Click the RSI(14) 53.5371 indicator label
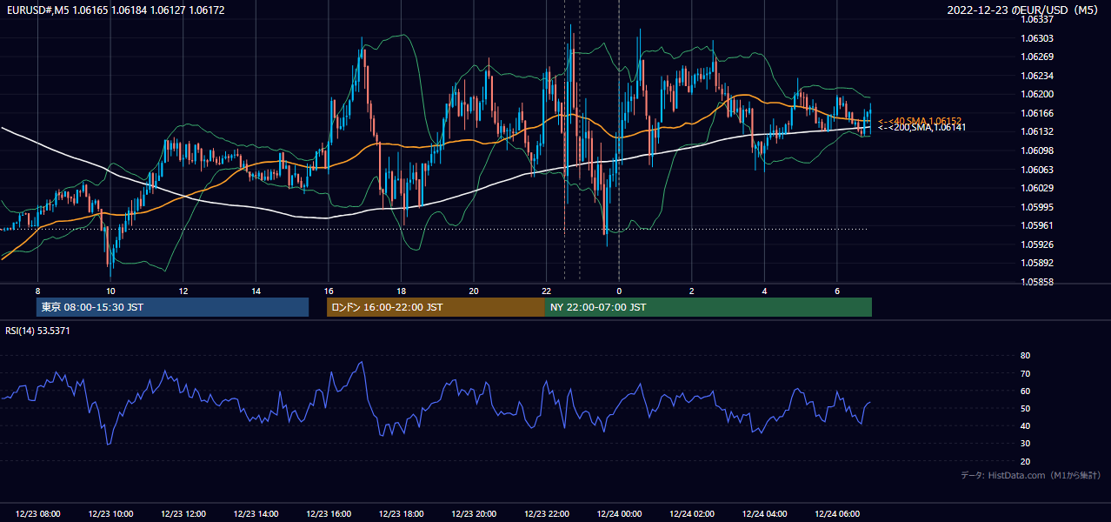 (x=37, y=331)
